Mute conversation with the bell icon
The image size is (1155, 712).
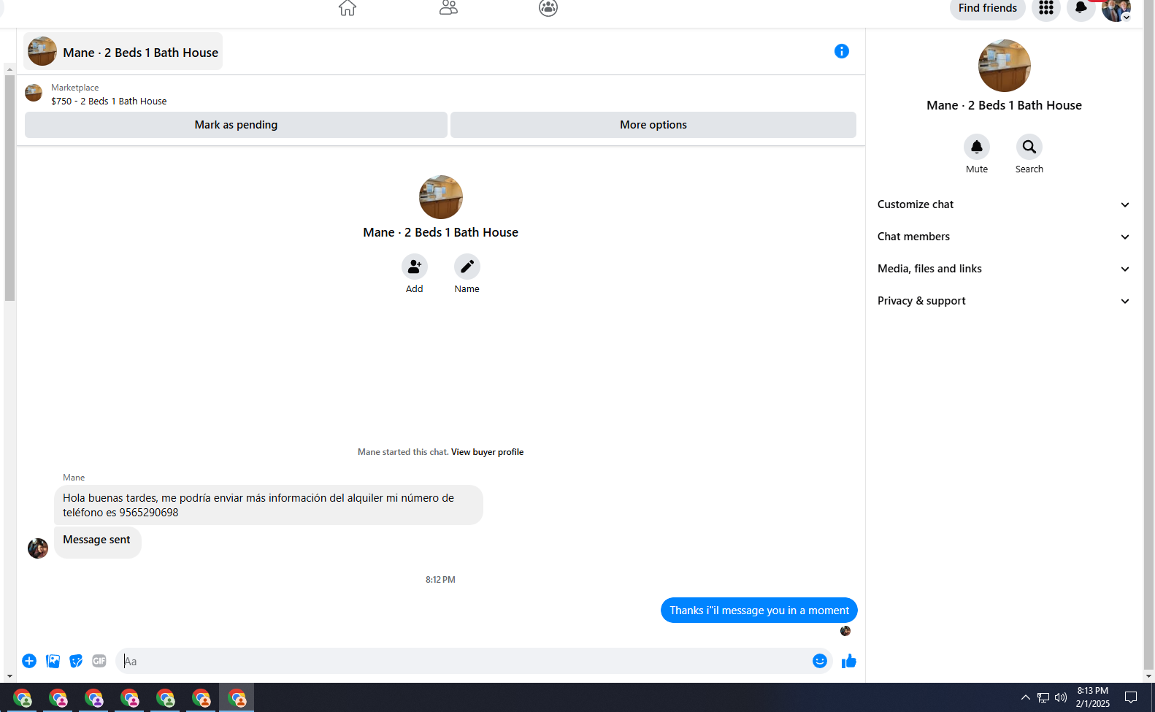(x=977, y=147)
